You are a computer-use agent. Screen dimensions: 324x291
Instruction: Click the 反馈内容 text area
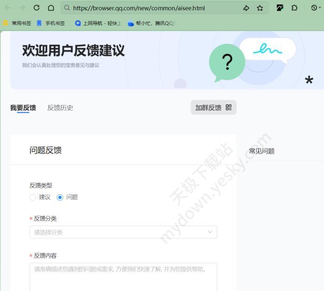coord(123,277)
